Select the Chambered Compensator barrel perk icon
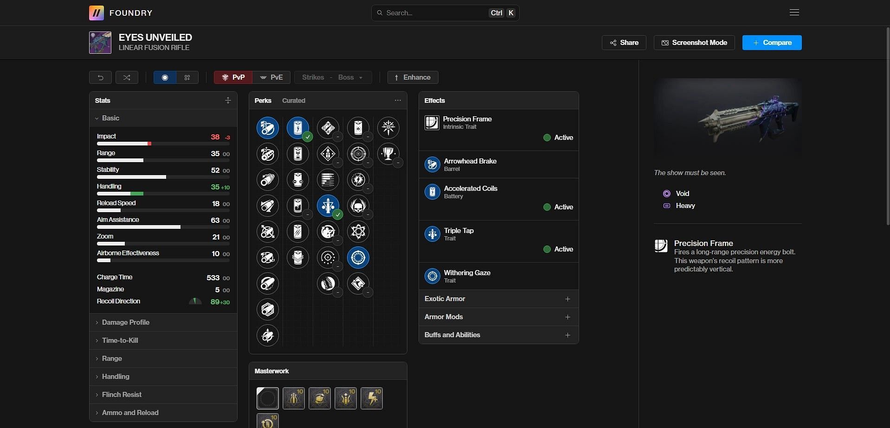 click(x=268, y=154)
